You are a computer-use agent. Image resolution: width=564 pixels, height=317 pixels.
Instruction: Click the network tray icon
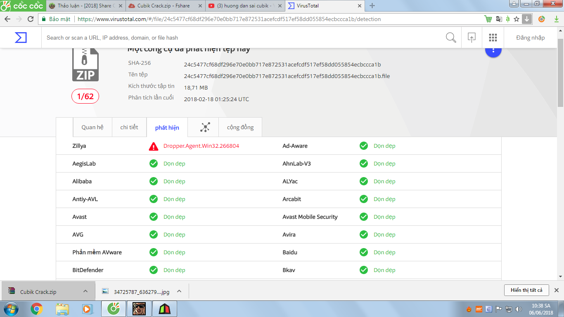[x=509, y=309]
